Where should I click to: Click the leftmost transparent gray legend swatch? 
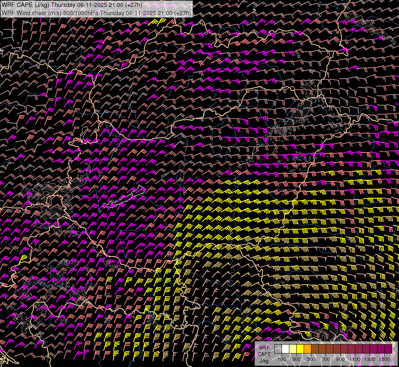(x=278, y=349)
